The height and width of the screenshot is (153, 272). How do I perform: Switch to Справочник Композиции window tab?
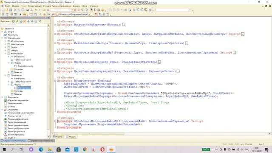coord(14,141)
